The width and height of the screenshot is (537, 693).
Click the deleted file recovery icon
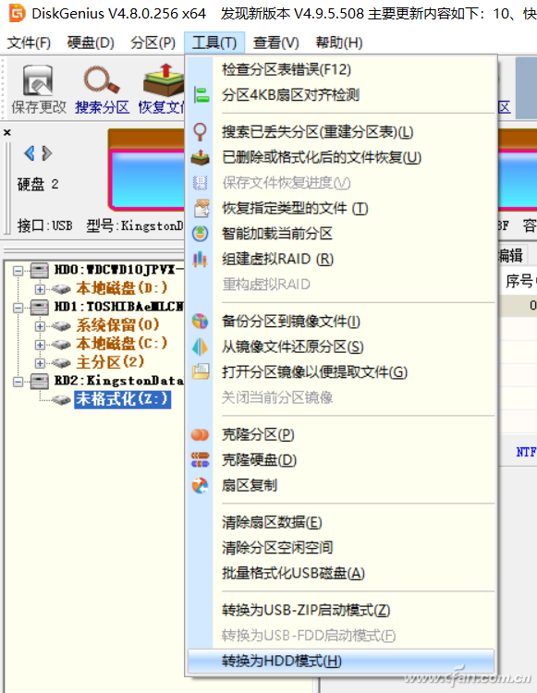(x=201, y=157)
